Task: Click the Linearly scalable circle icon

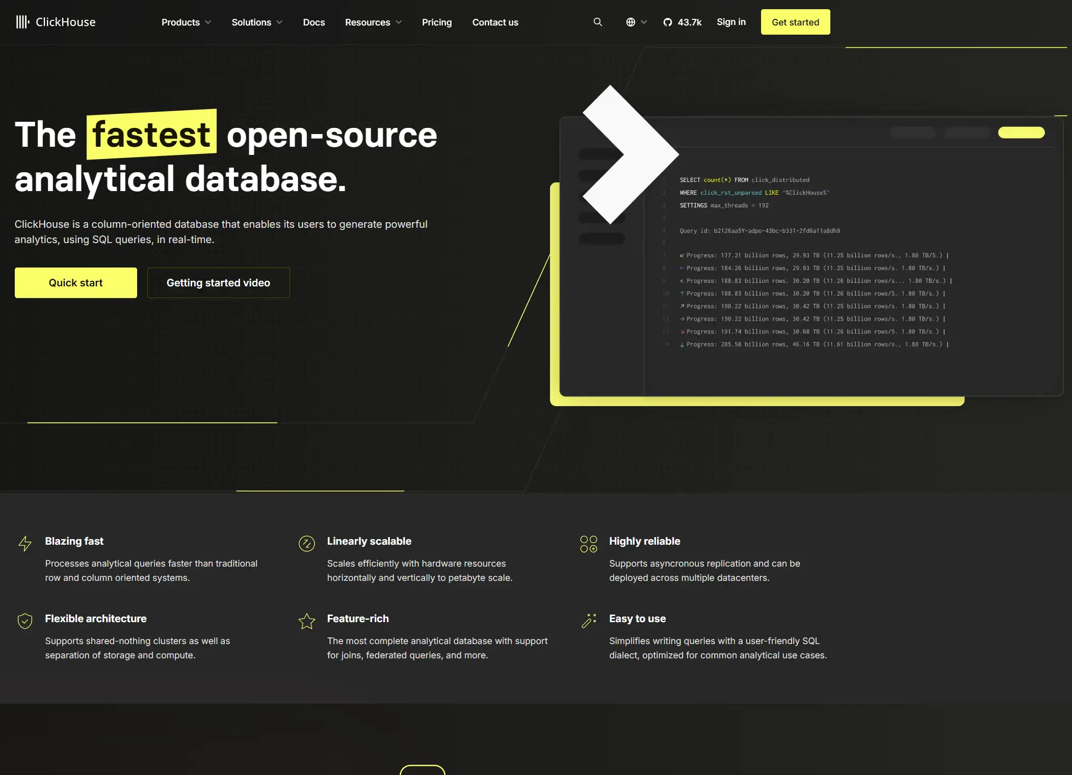Action: coord(306,544)
